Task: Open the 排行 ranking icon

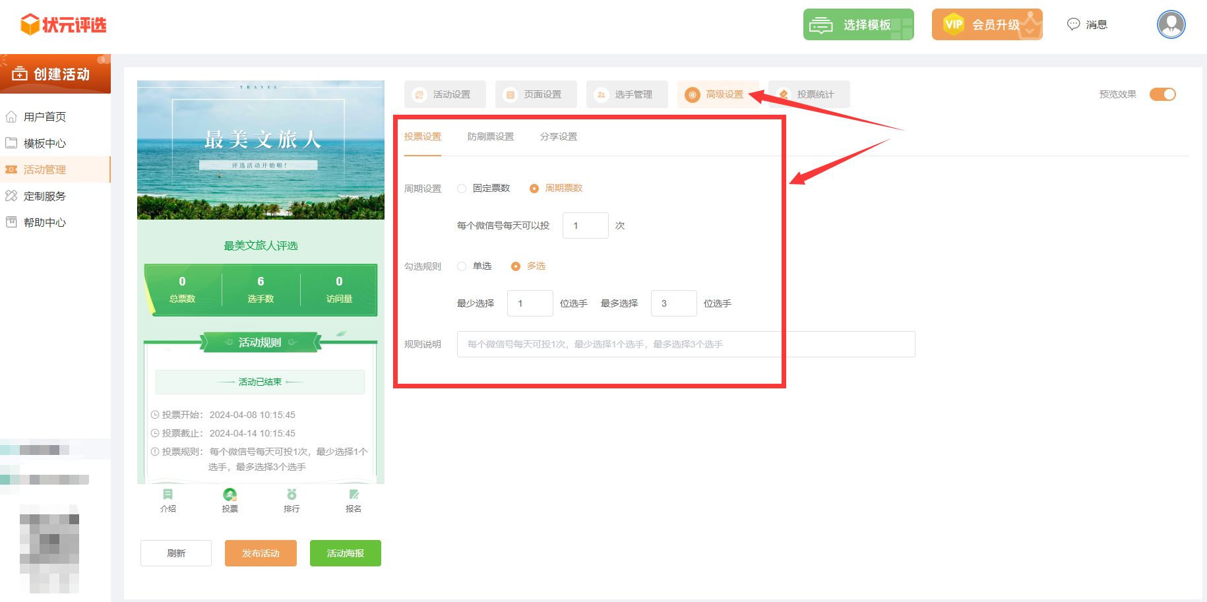Action: tap(292, 495)
